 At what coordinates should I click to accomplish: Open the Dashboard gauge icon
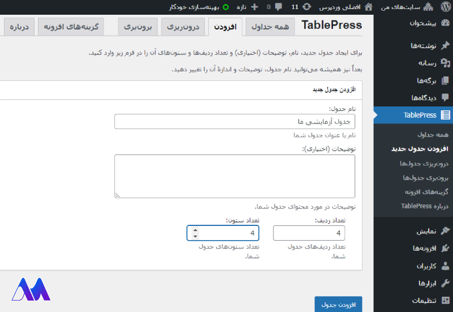click(x=446, y=23)
